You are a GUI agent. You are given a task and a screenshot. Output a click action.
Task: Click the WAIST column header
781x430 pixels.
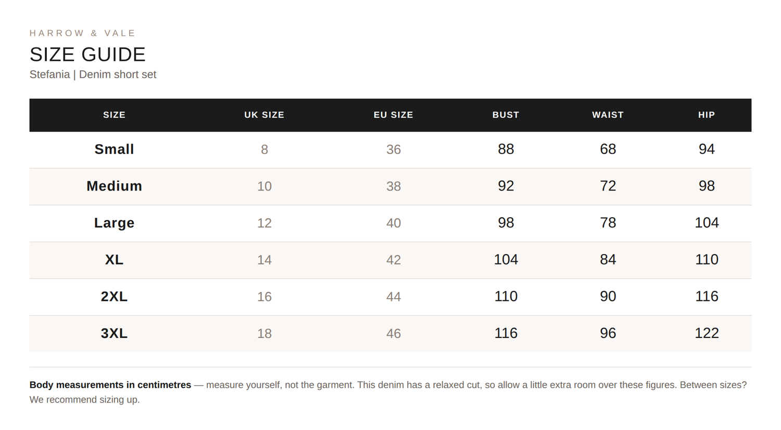click(x=608, y=115)
